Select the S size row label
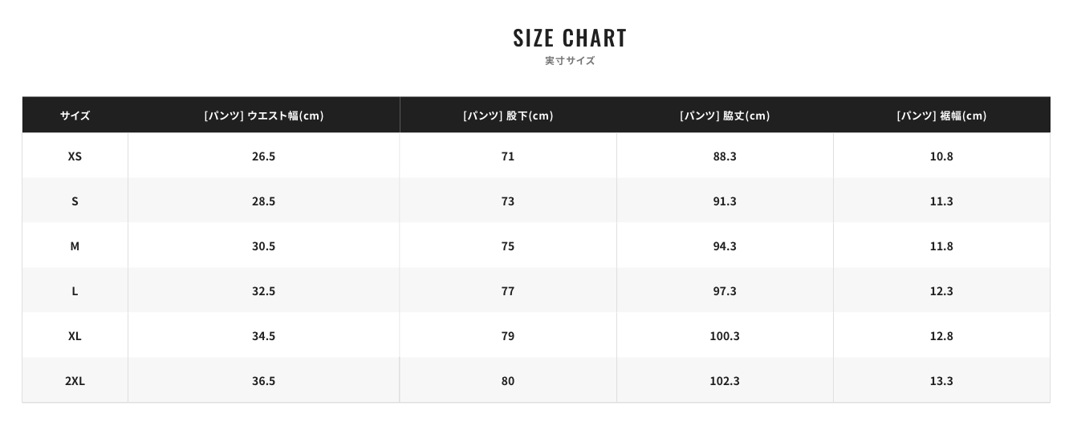The height and width of the screenshot is (430, 1073). point(75,201)
